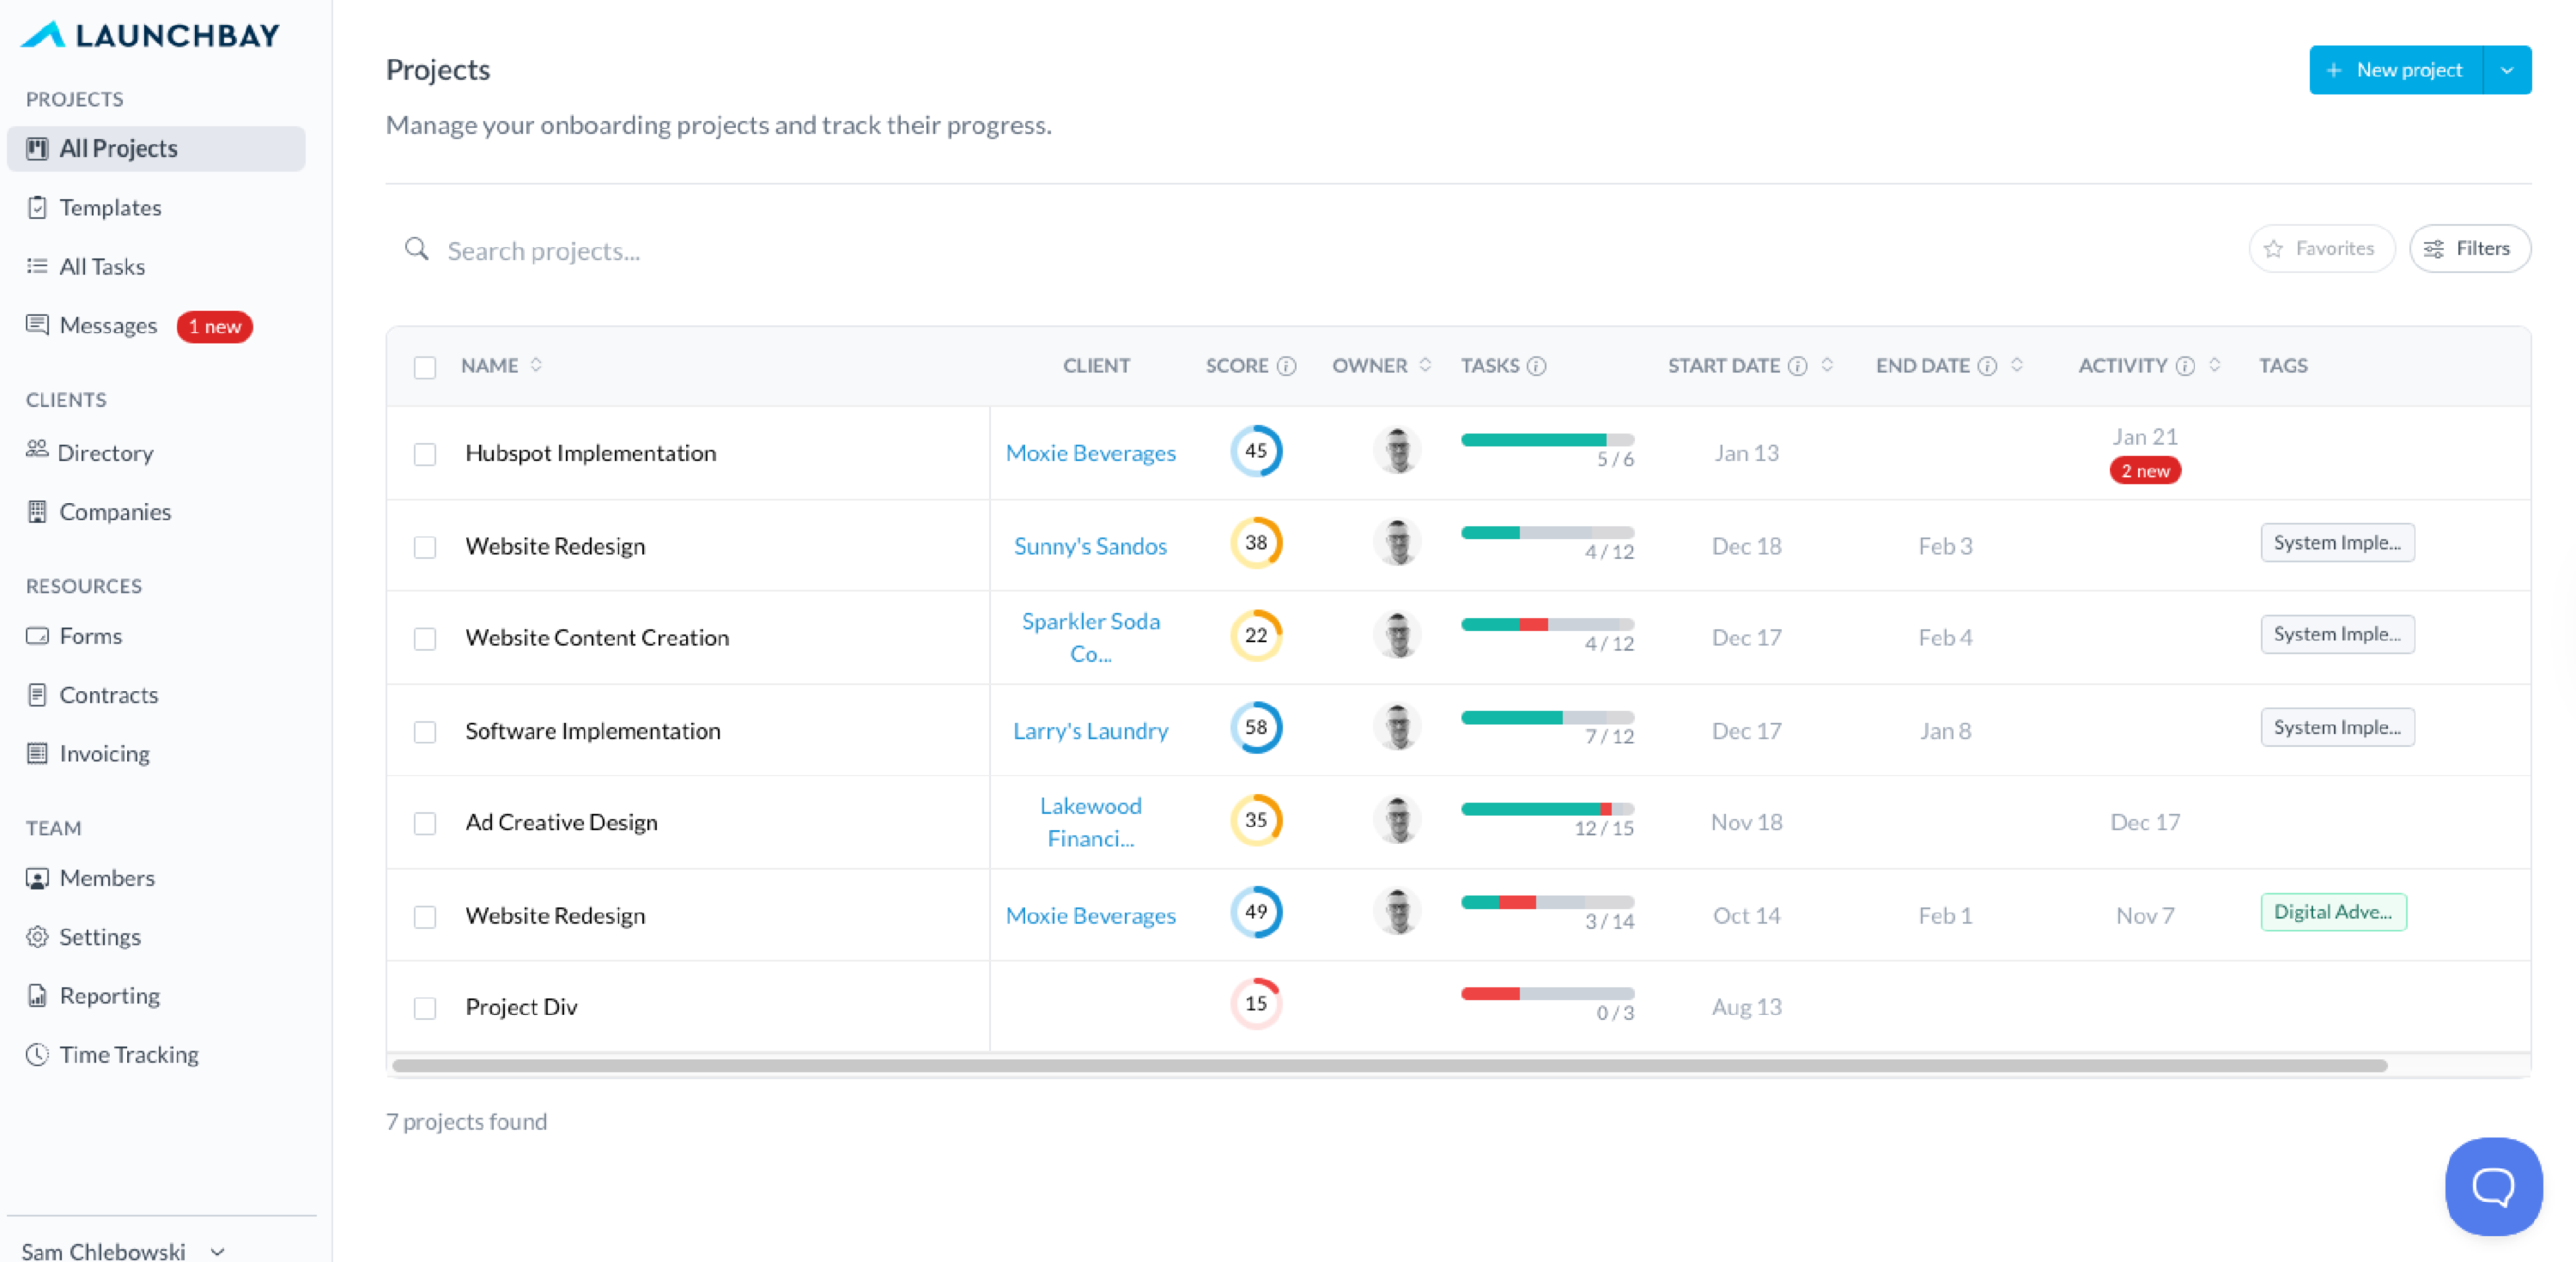Check the Hubspot Implementation row checkbox
This screenshot has height=1262, width=2576.
click(425, 454)
